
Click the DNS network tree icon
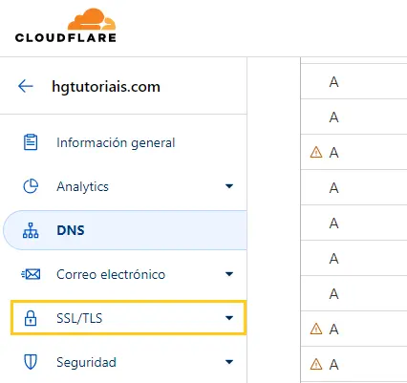point(31,230)
